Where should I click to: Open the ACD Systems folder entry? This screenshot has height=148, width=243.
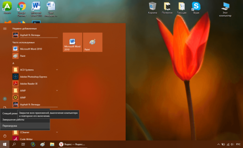point(35,70)
